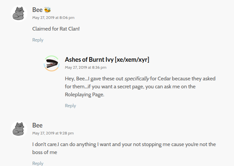Open the Bee author name with bee emoji

point(37,10)
